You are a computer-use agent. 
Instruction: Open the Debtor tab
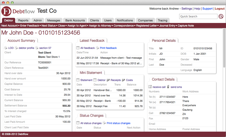point(8,20)
